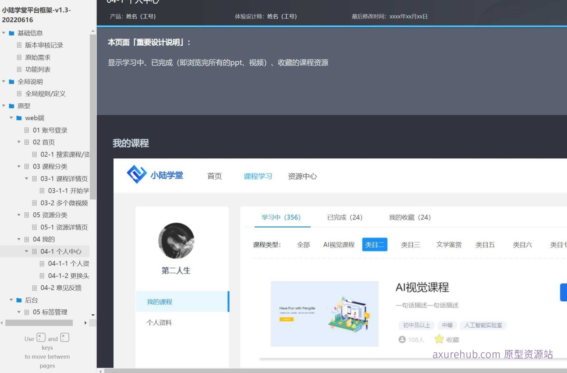The image size is (567, 373).
Task: Open the 资源中心 navigation menu item
Action: (x=302, y=176)
